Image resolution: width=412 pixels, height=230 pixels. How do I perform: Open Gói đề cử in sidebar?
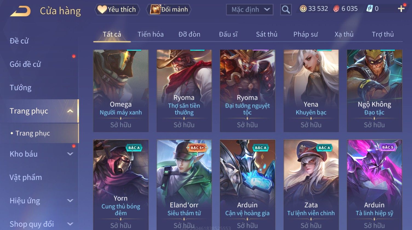coord(25,64)
